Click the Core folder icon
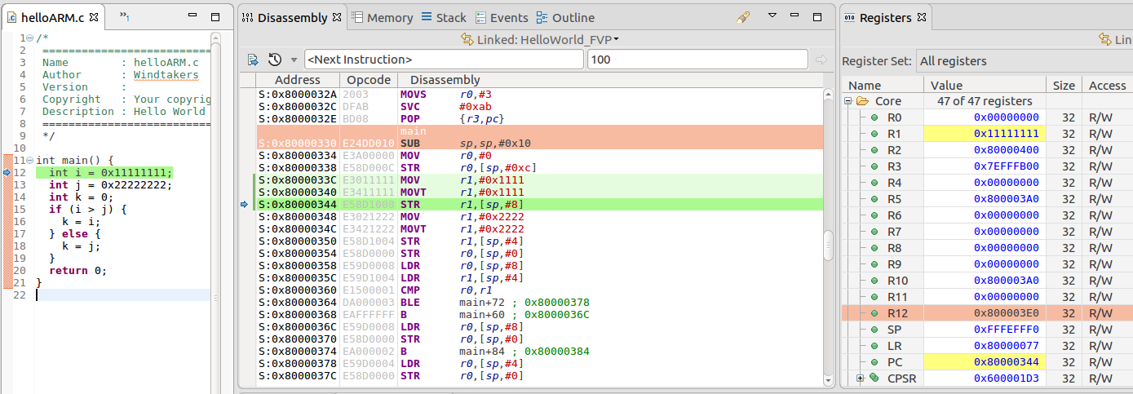Viewport: 1133px width, 394px height. pos(861,101)
